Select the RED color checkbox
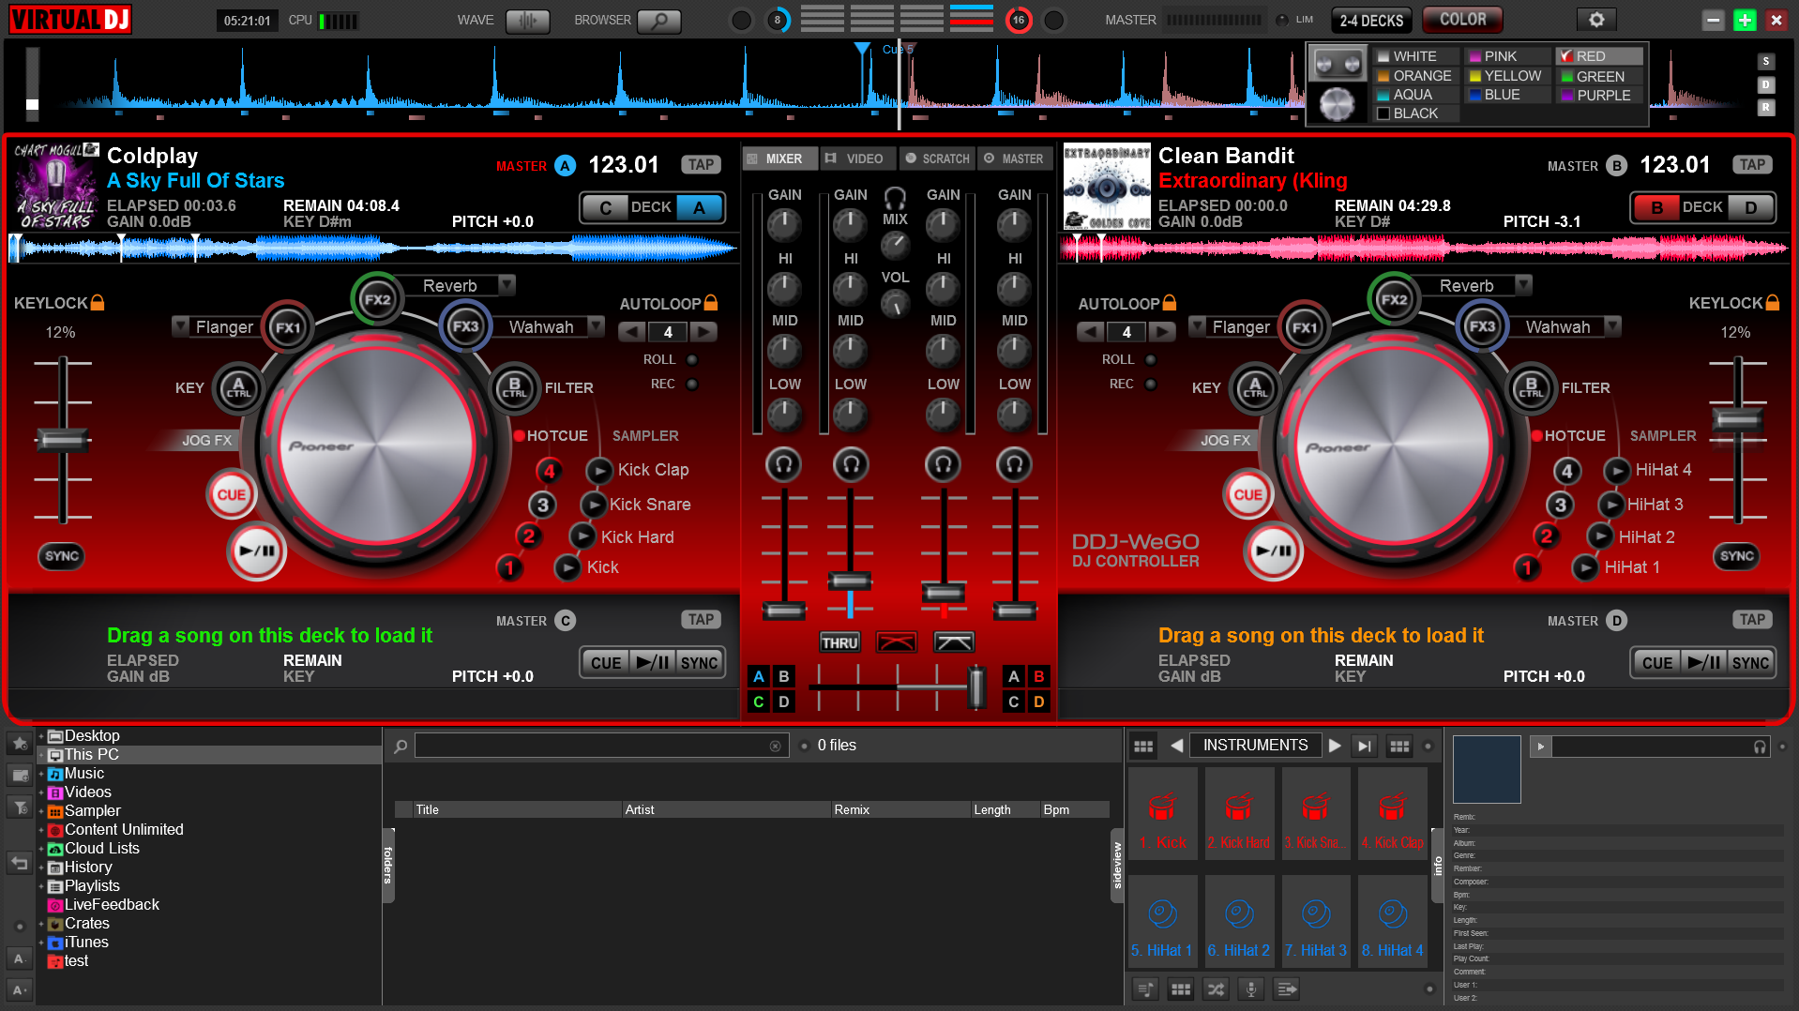 1565,56
